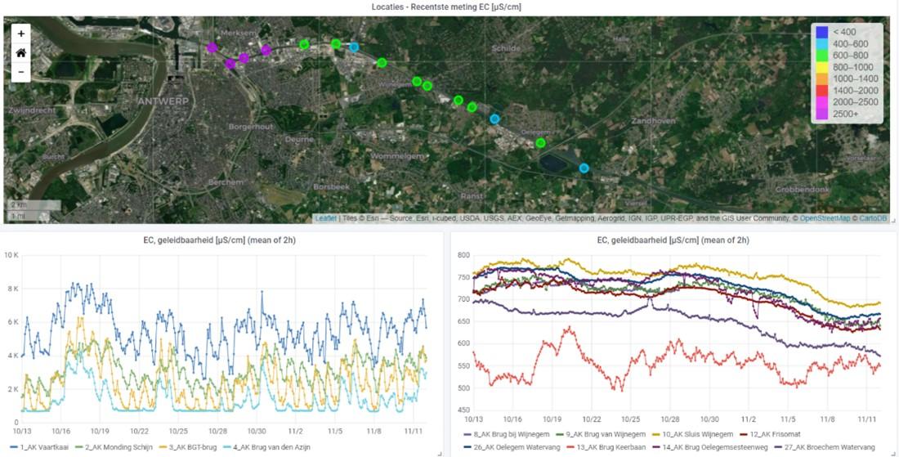Click the '1000–1400' orange legend swatch

coord(823,79)
